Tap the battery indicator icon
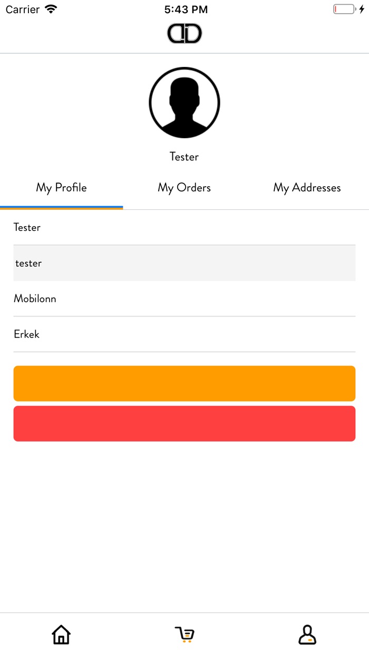This screenshot has height=656, width=369. [x=344, y=9]
